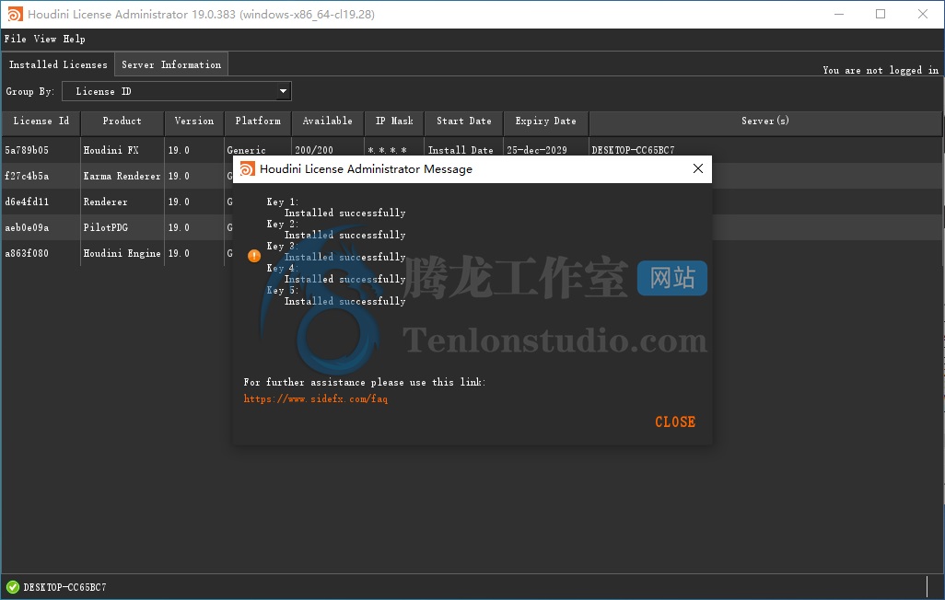Select license ID 5a789b05

coord(27,150)
